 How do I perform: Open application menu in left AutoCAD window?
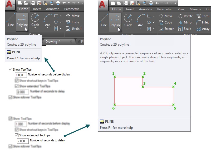pyautogui.click(x=10, y=5)
